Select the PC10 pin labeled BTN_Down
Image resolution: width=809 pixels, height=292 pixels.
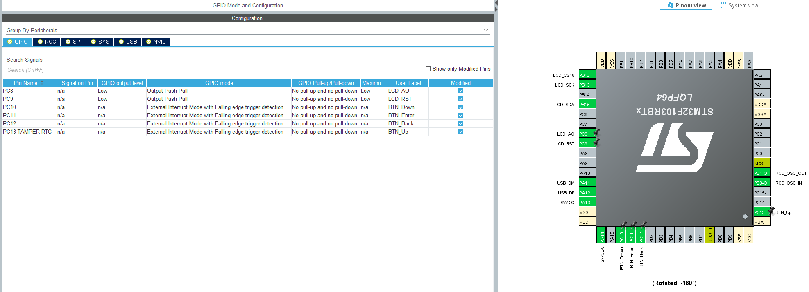tap(621, 235)
